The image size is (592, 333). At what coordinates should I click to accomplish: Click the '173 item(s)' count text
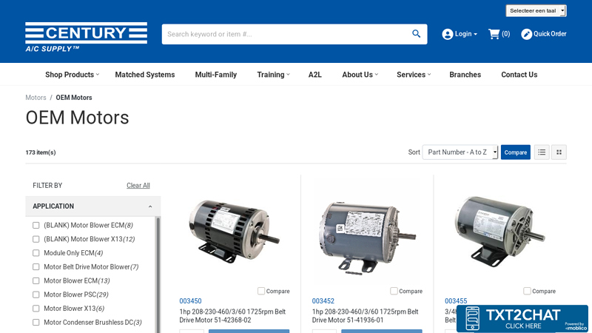[x=41, y=152]
